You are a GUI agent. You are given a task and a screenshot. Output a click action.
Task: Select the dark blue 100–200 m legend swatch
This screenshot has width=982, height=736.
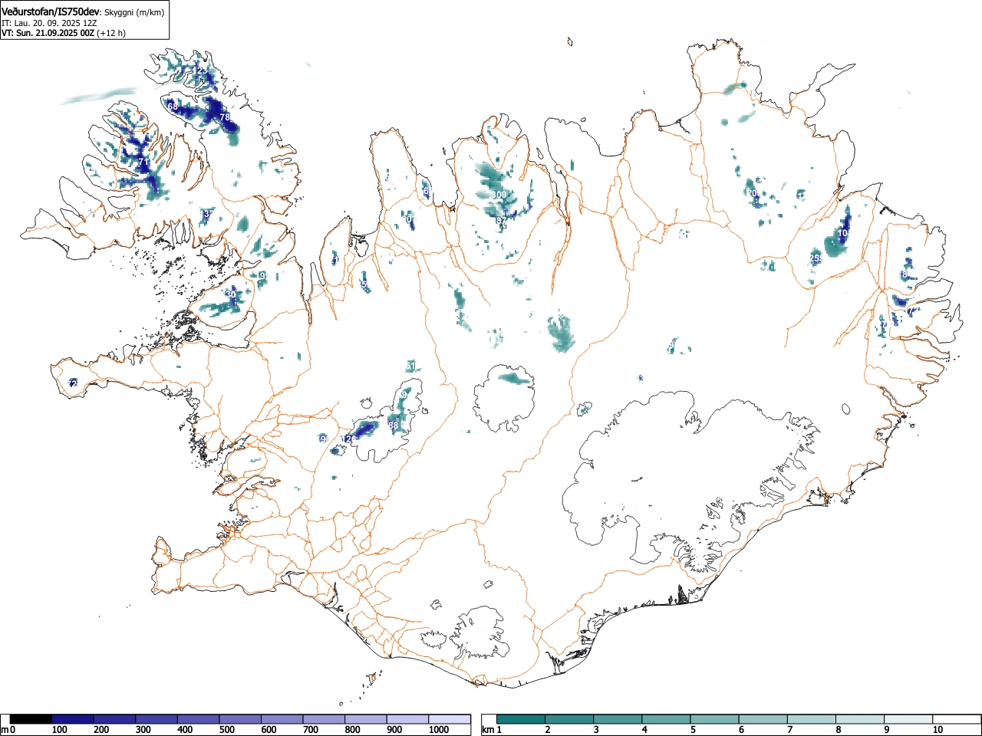pos(72,719)
